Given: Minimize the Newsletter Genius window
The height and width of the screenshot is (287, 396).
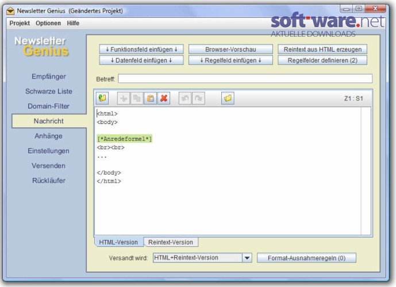Looking at the screenshot, I should coord(347,9).
